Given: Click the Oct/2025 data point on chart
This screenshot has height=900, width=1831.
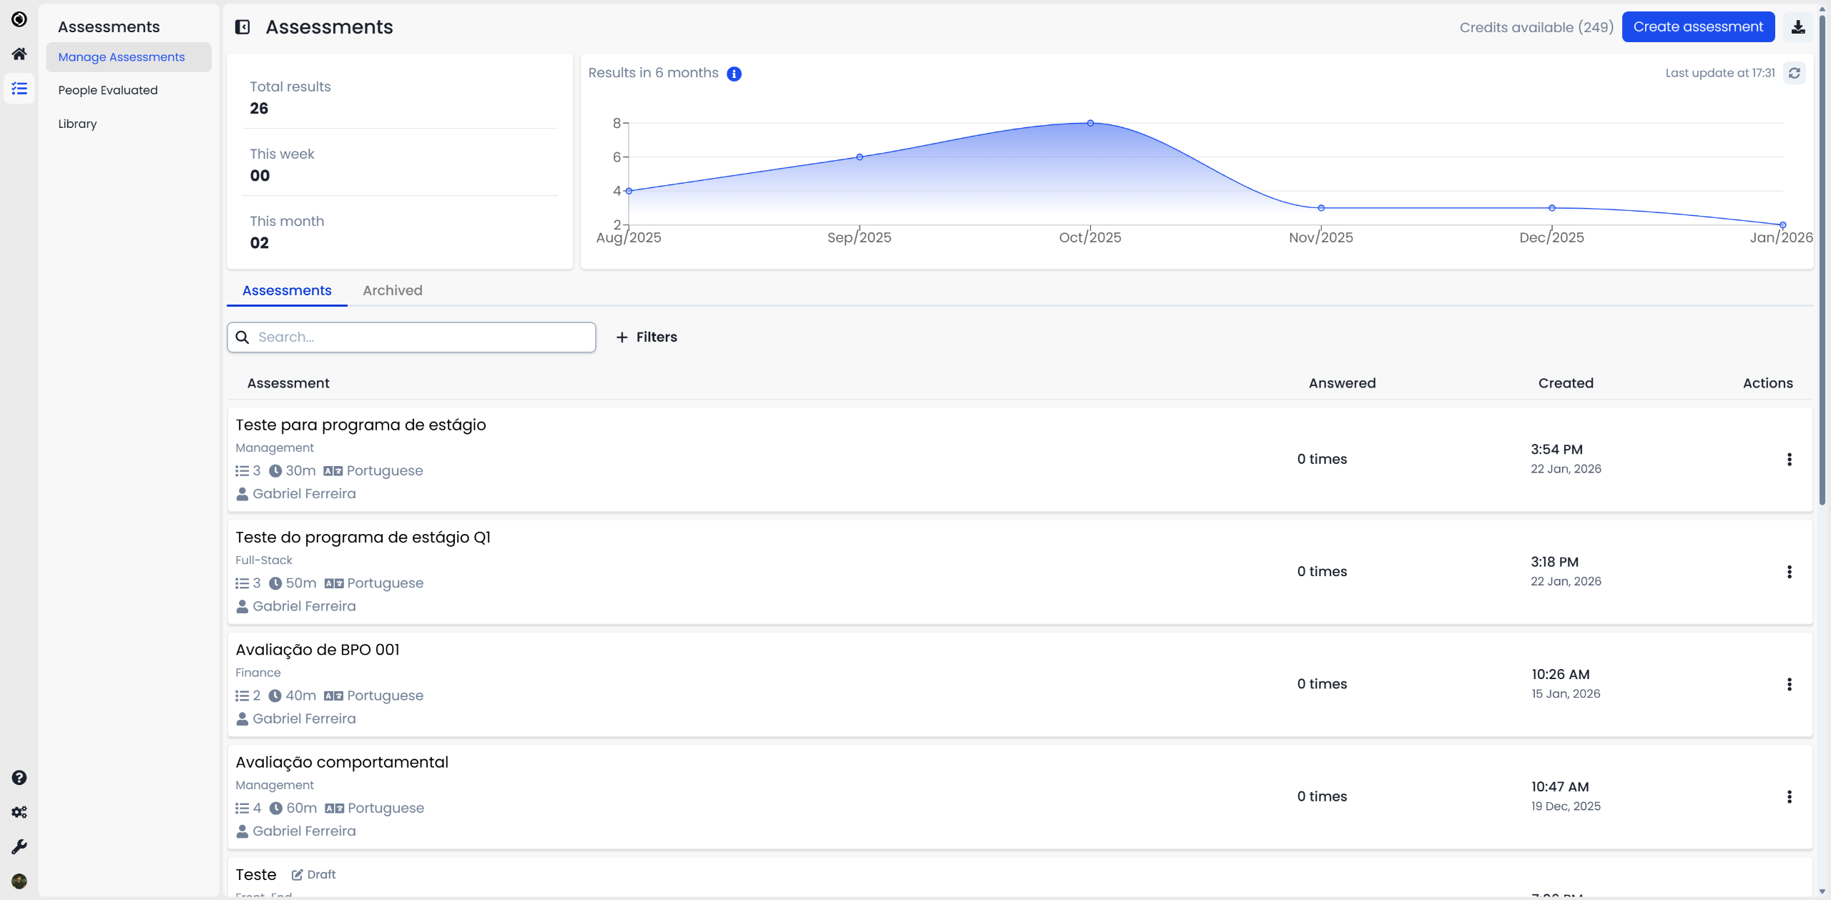Looking at the screenshot, I should [1090, 124].
